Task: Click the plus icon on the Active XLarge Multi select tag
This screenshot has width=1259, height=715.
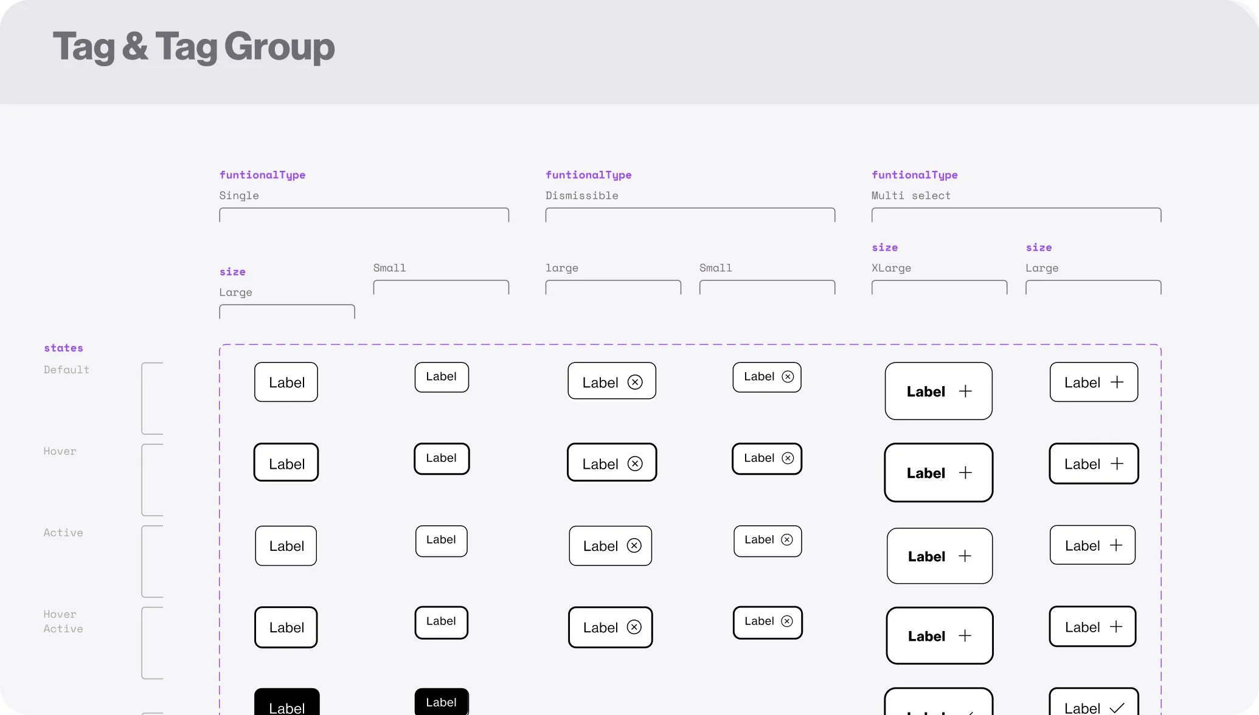Action: [x=965, y=556]
